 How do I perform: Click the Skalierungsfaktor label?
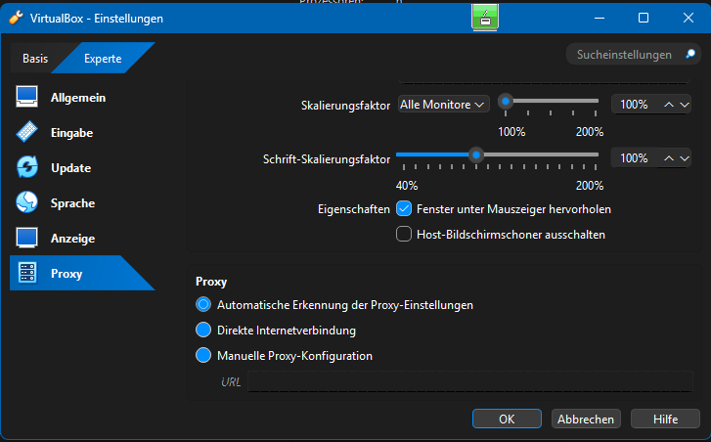(x=345, y=106)
